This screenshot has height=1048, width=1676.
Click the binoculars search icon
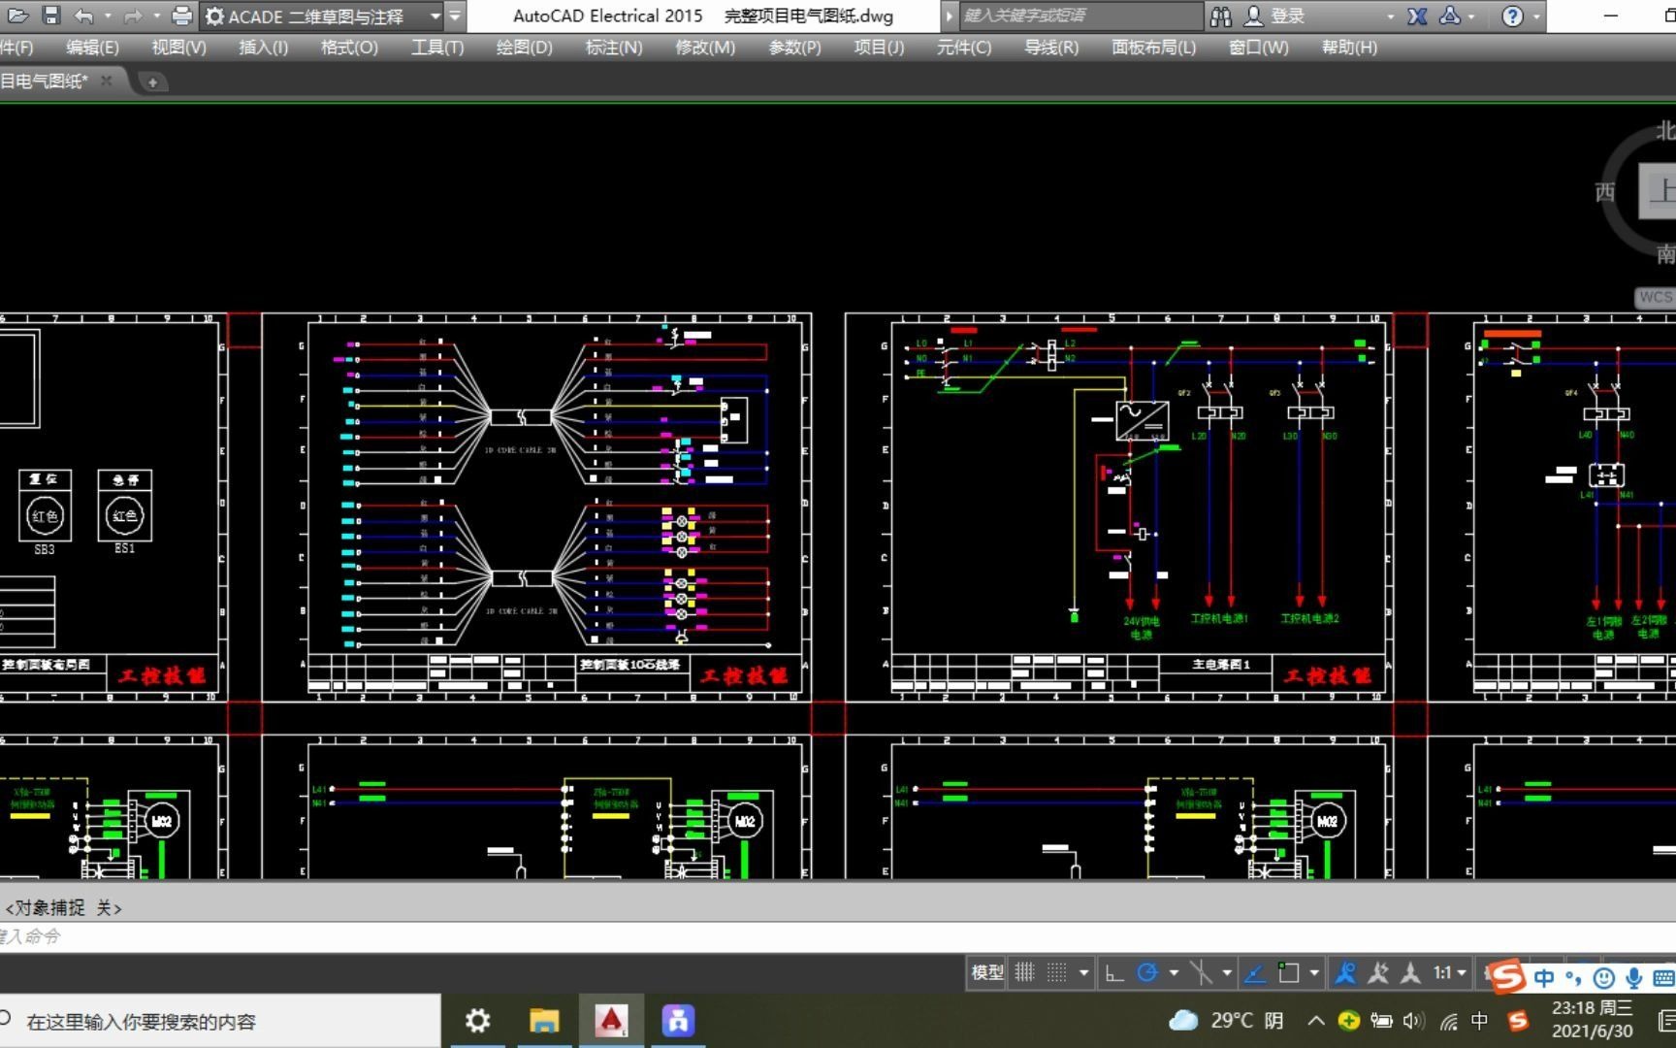click(1220, 15)
